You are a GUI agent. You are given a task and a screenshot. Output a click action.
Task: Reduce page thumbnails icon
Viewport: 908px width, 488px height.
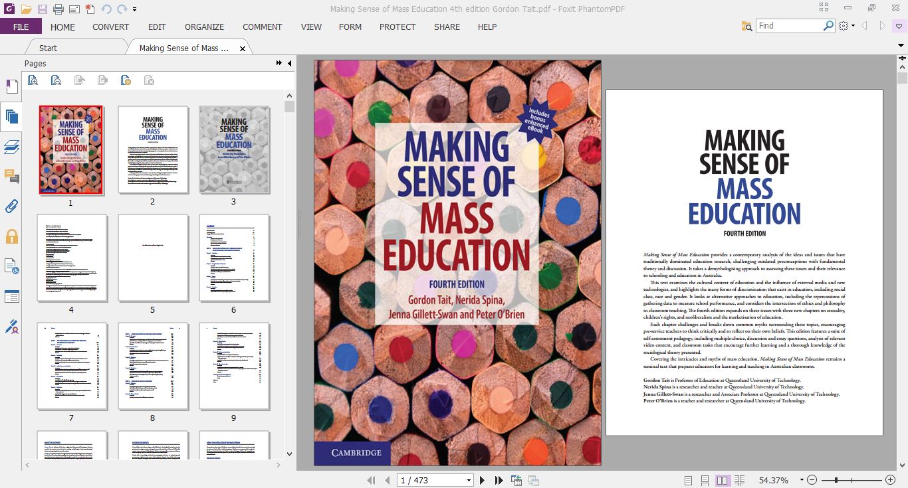click(x=56, y=80)
